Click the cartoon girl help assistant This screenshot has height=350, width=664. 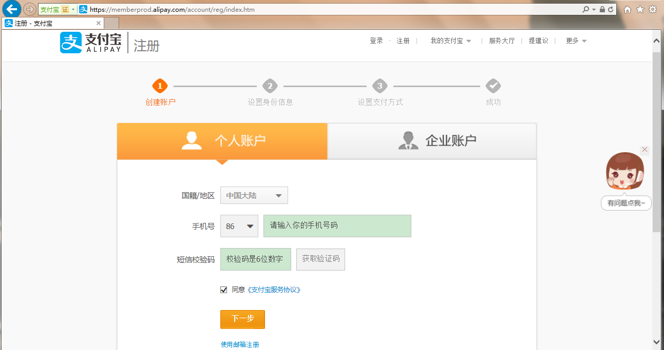coord(625,172)
